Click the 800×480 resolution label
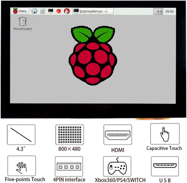Screen dimensions: 187x183 coord(70,149)
